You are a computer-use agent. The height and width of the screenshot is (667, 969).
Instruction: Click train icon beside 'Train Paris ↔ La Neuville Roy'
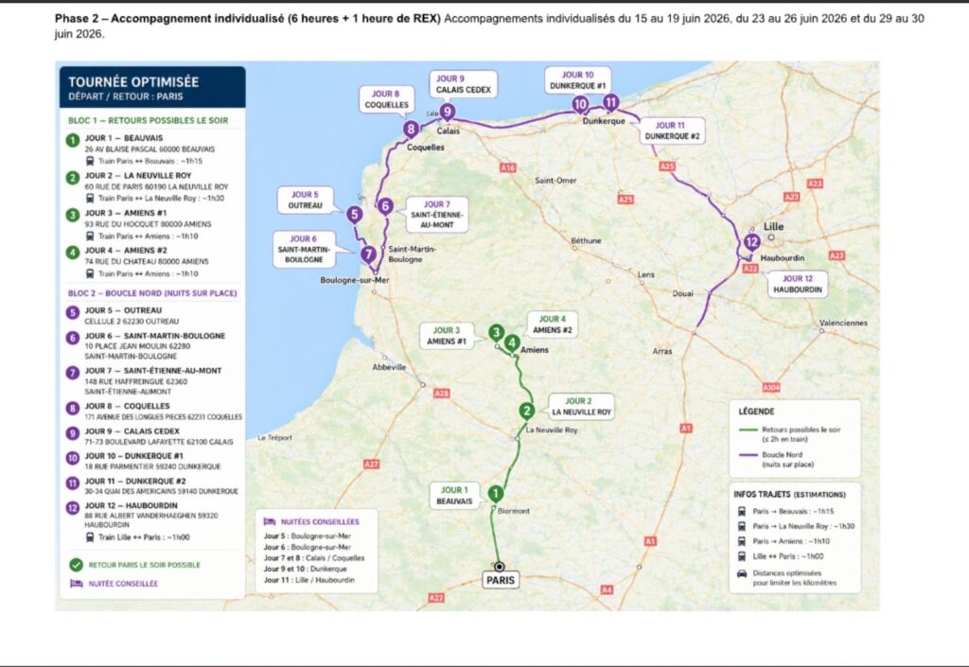click(x=90, y=199)
